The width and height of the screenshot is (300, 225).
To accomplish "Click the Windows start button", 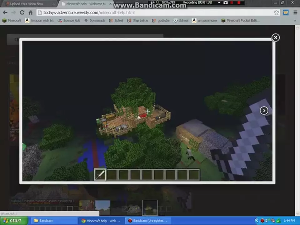I will click(x=14, y=221).
